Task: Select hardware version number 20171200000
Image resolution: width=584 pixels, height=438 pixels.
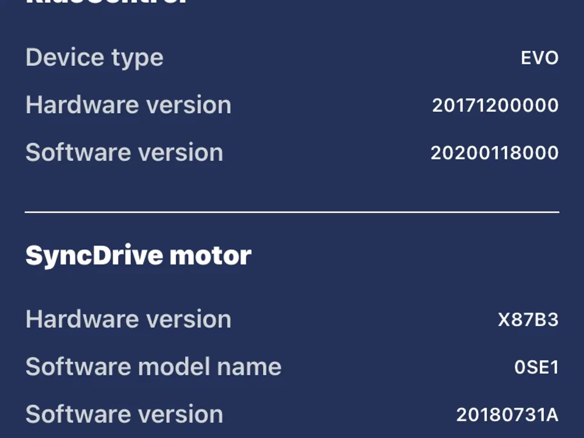Action: pos(495,105)
